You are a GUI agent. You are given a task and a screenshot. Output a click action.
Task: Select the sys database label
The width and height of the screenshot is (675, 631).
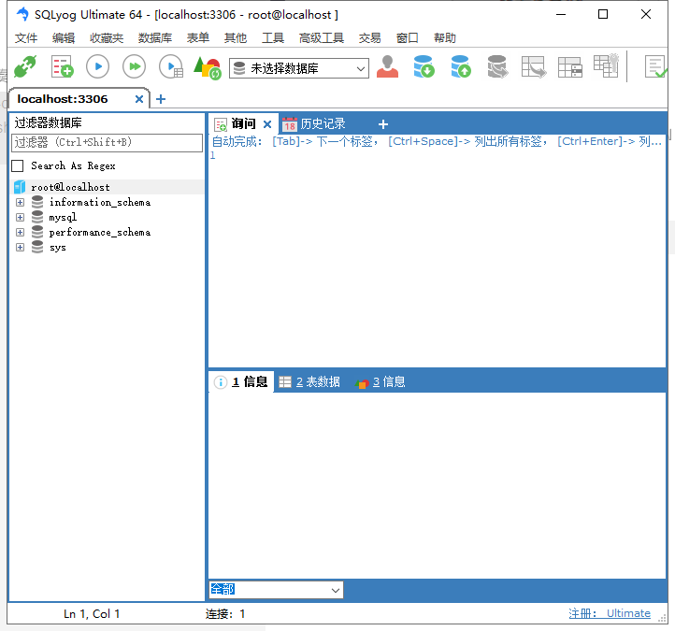[x=58, y=248]
